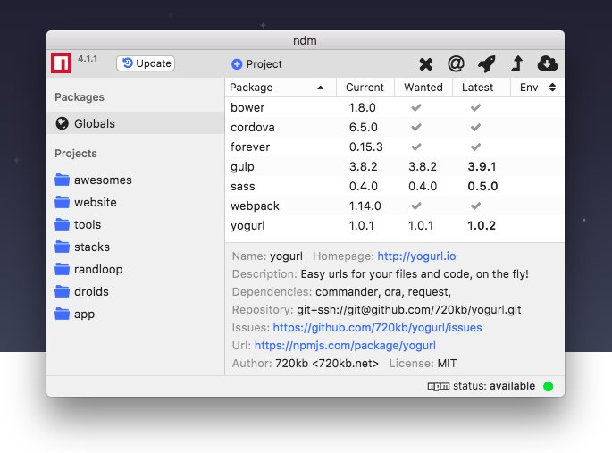
Task: Click the wanted checkmark for bower
Action: tap(416, 107)
